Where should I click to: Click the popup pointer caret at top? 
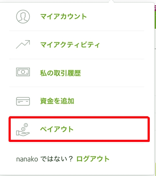(111, 1)
